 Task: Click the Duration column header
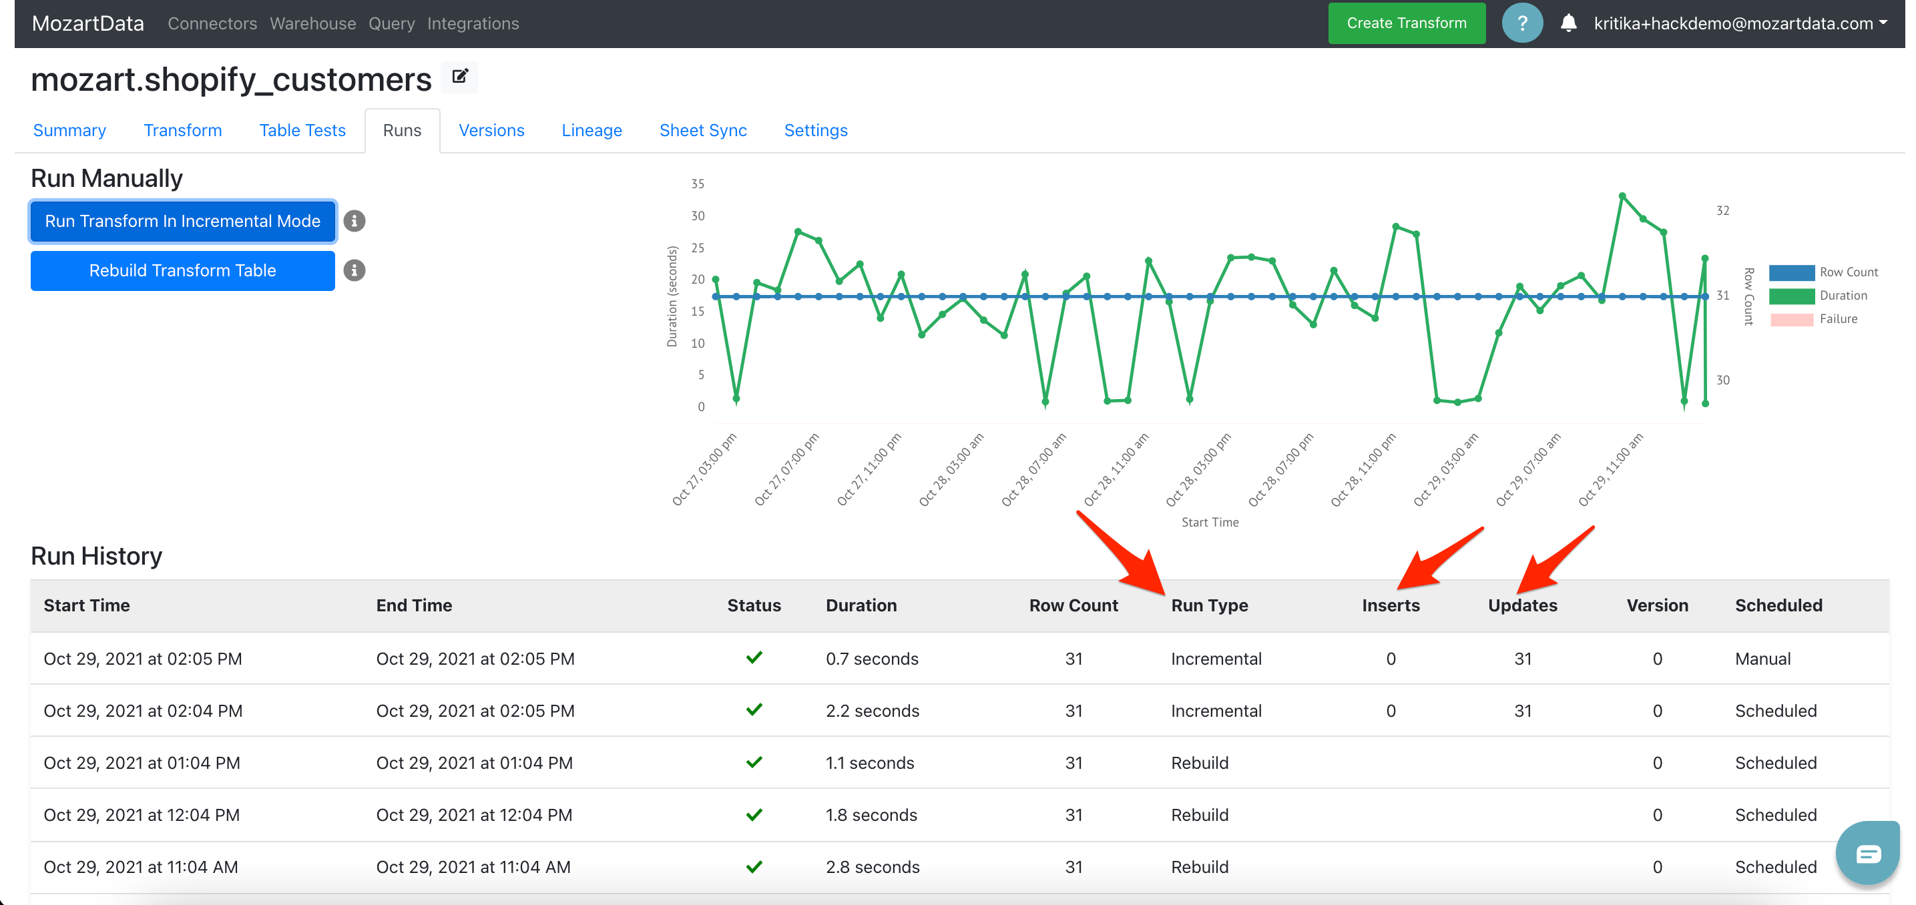[x=861, y=605]
